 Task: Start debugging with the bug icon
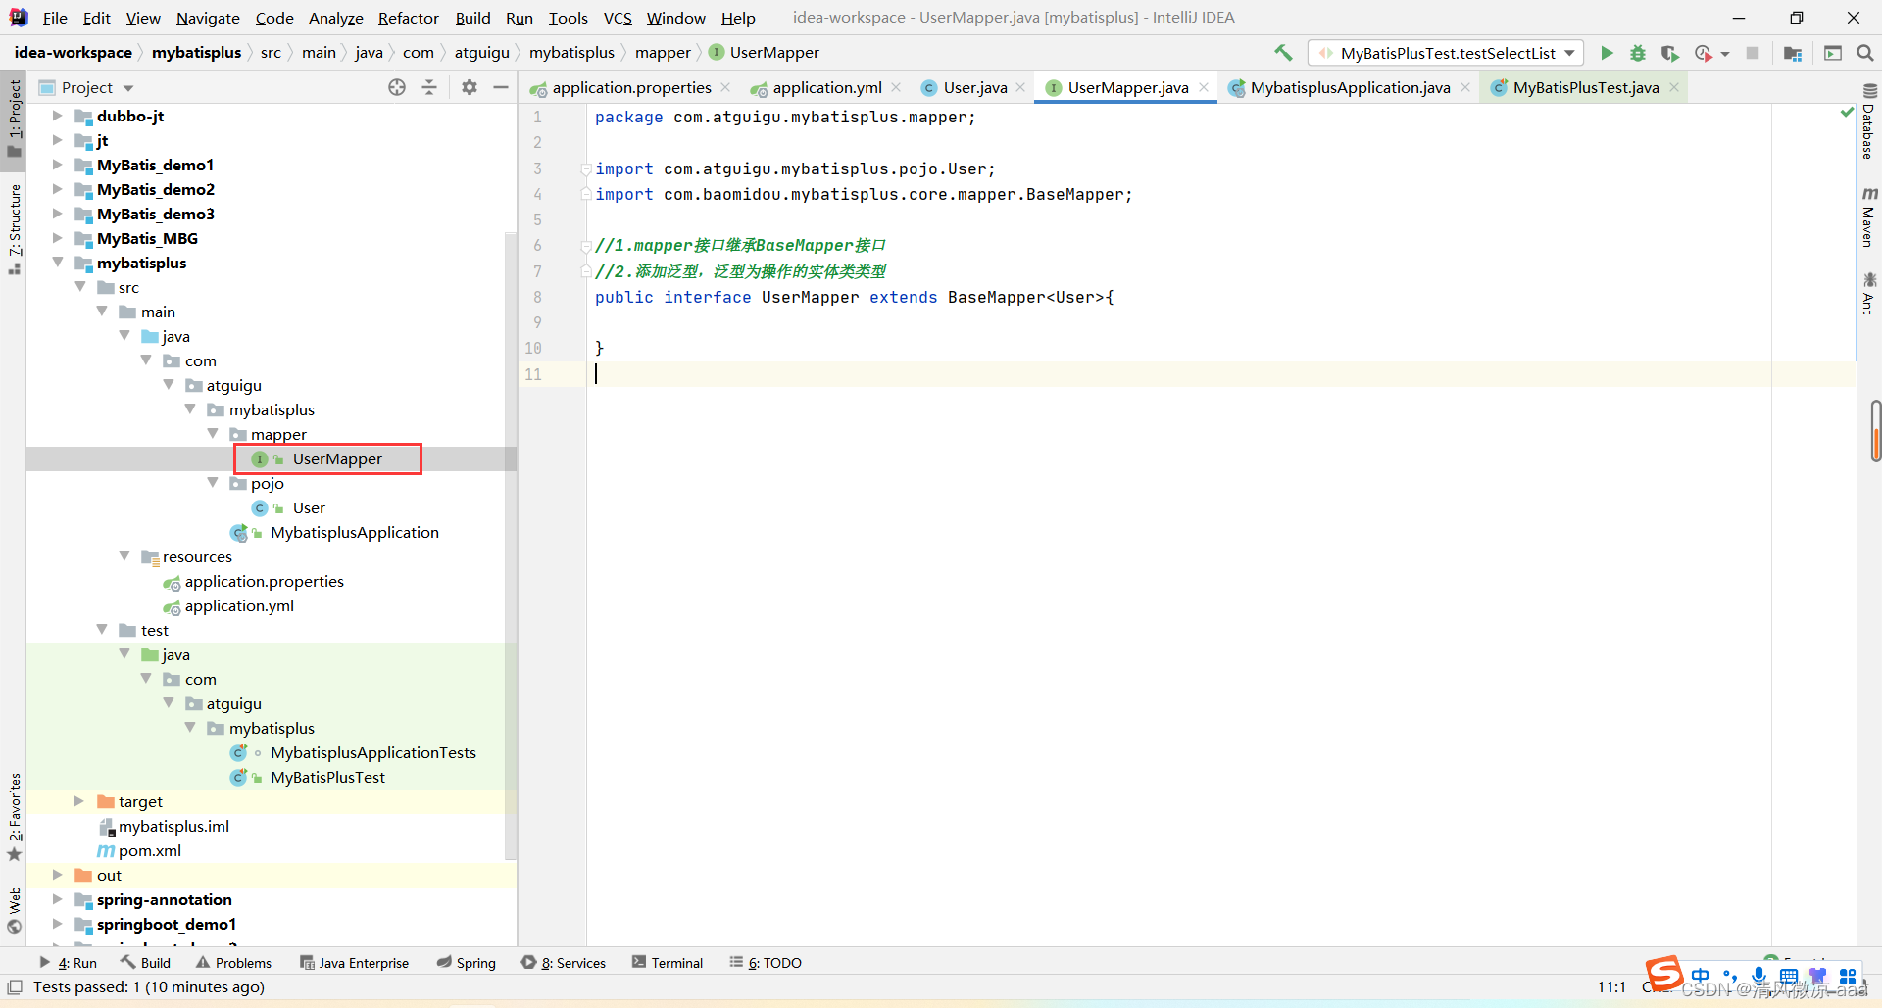tap(1638, 53)
